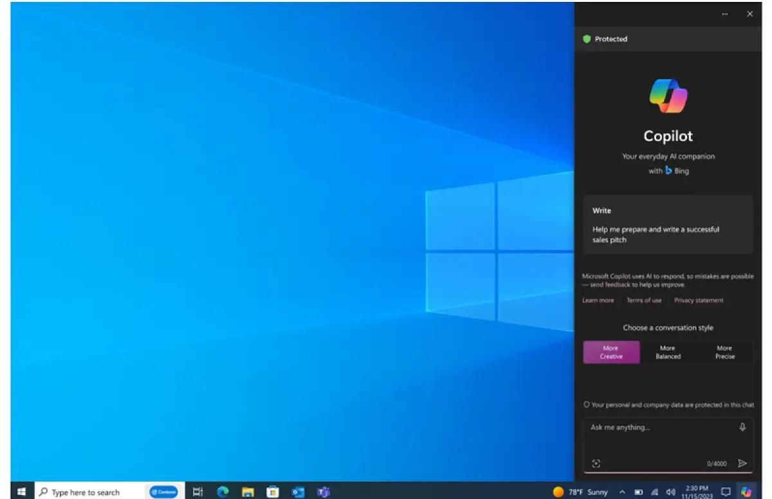Click the Protected shield badge

coord(605,39)
